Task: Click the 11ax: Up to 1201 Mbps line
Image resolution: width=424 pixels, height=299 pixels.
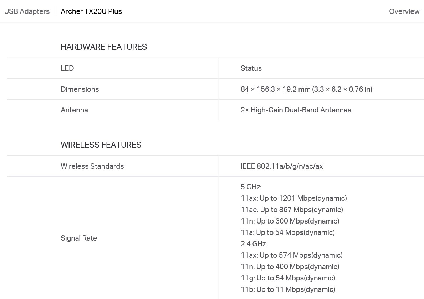Action: tap(294, 198)
